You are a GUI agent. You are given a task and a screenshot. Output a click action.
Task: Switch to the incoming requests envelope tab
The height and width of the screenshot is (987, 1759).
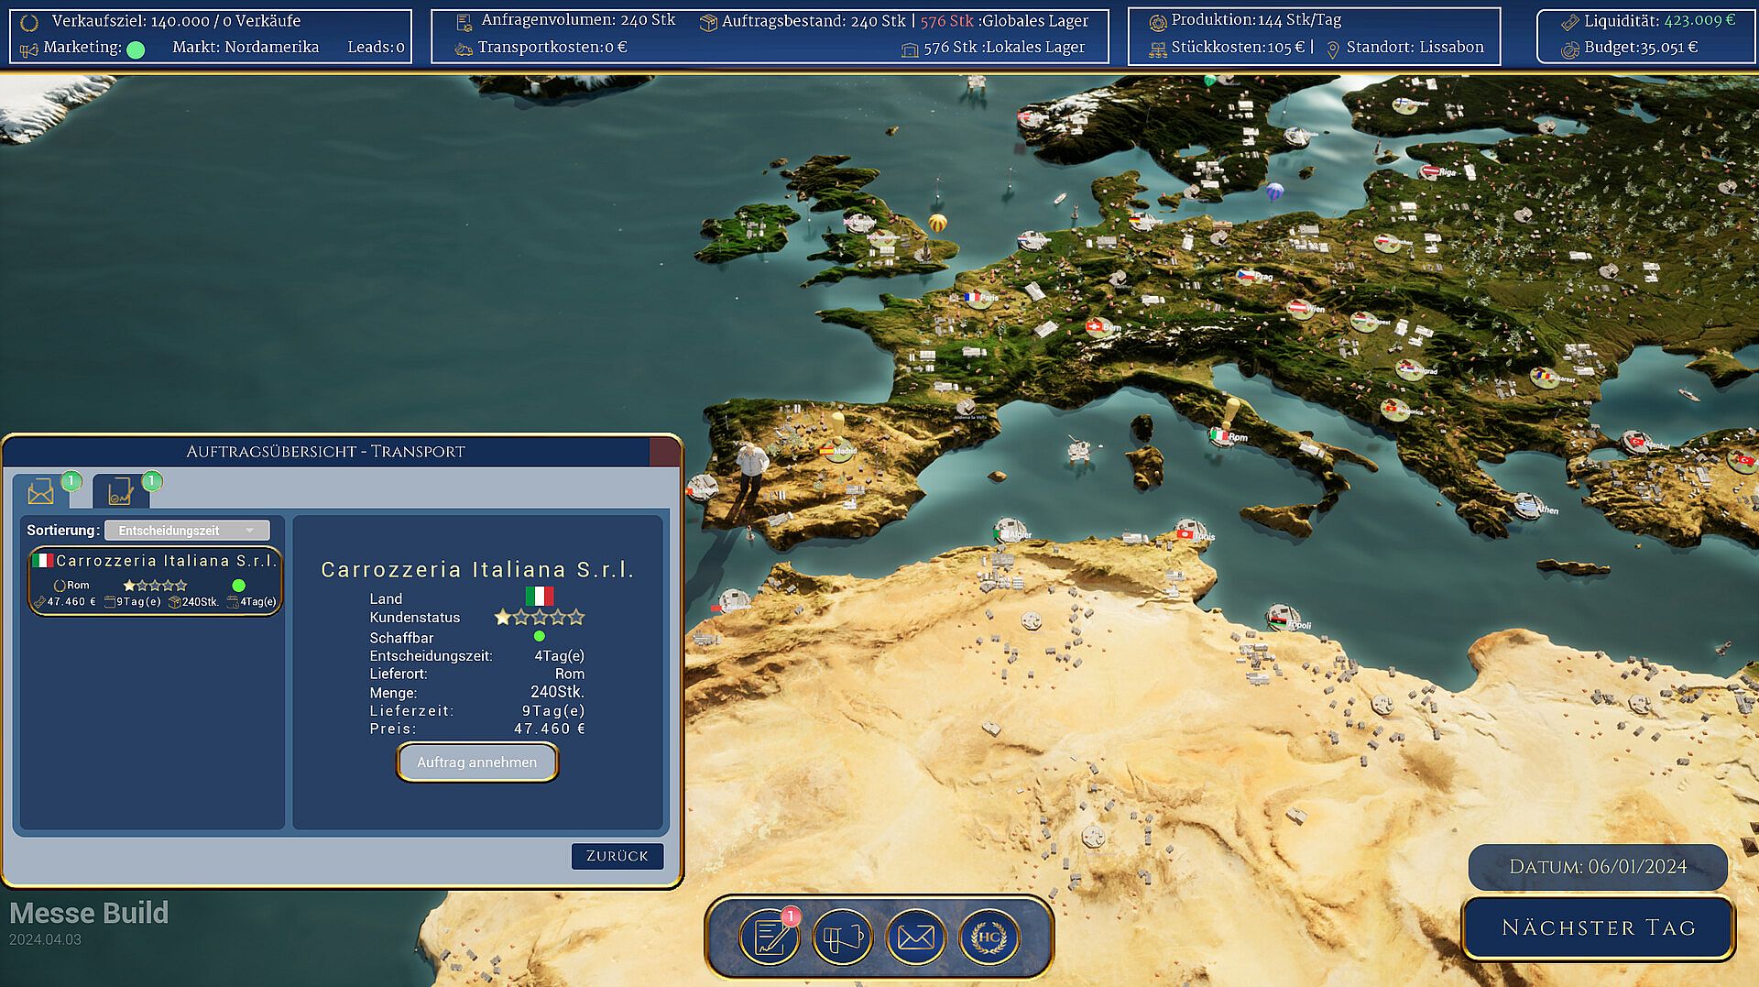pyautogui.click(x=41, y=492)
